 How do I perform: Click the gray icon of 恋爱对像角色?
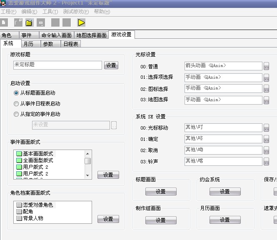coord(19,205)
